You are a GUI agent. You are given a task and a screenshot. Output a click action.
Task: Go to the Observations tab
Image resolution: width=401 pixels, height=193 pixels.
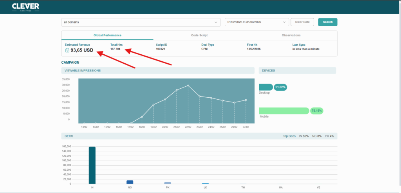tap(291, 35)
